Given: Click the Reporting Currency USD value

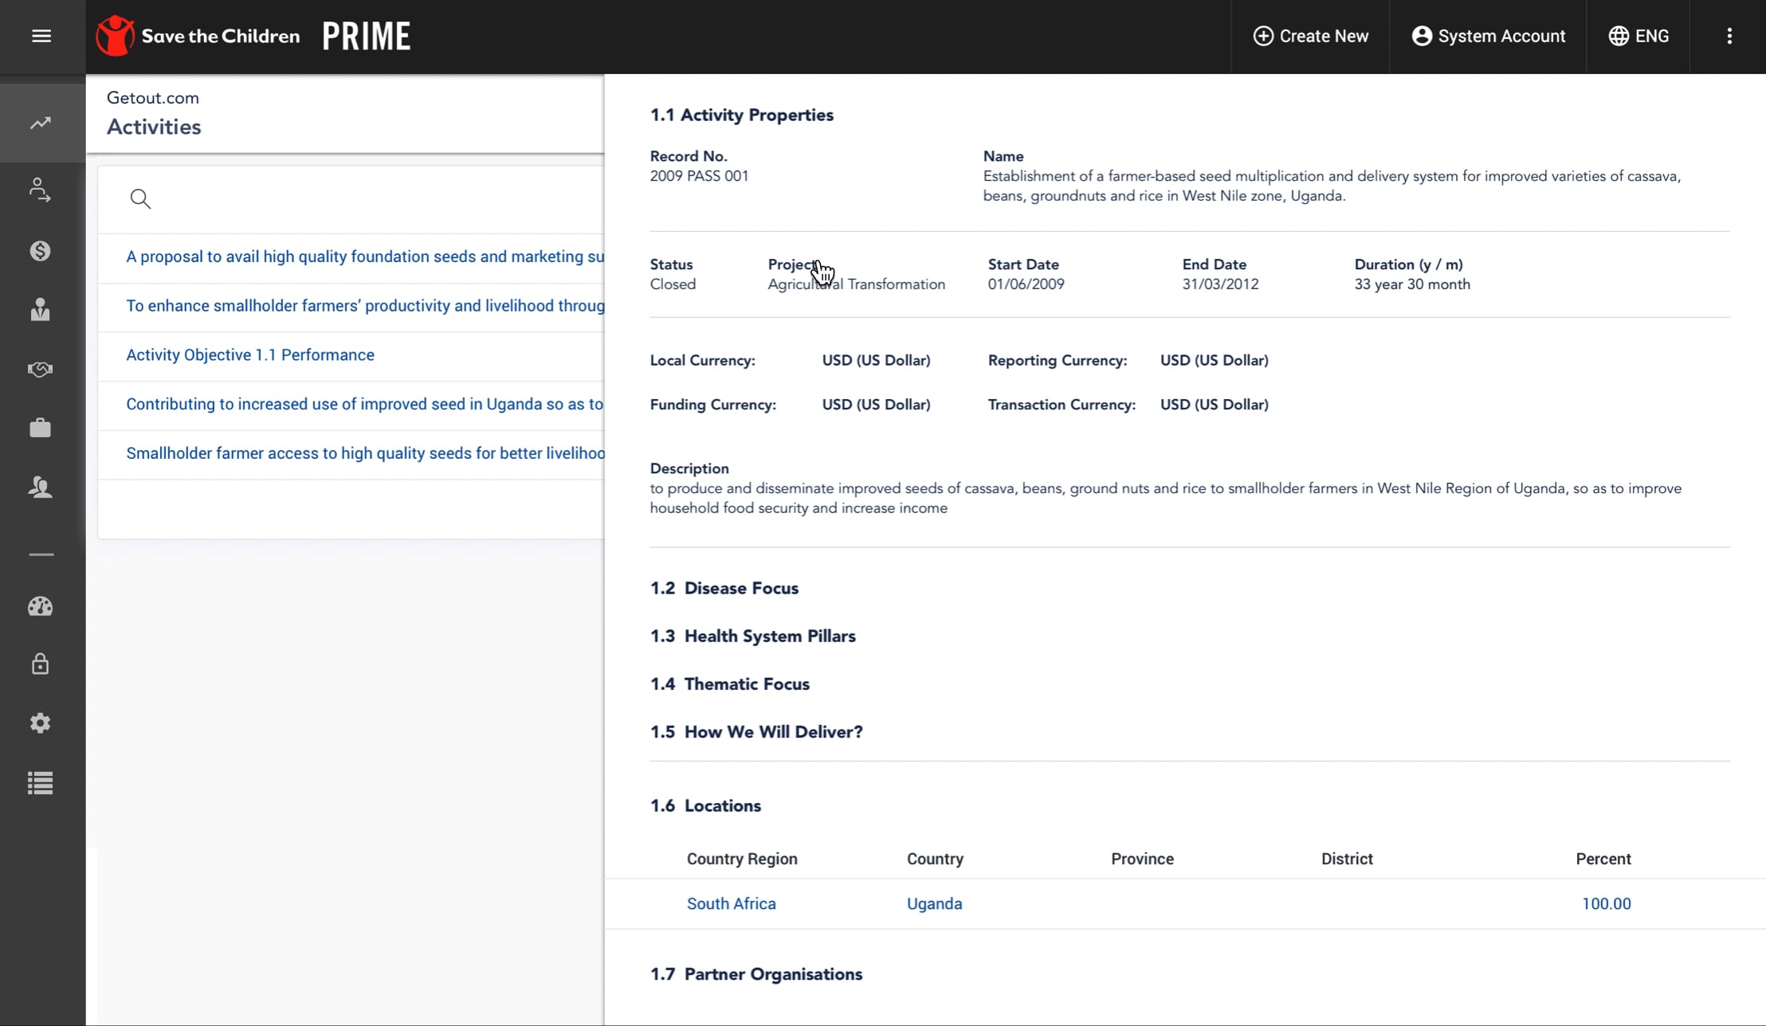Looking at the screenshot, I should tap(1214, 360).
